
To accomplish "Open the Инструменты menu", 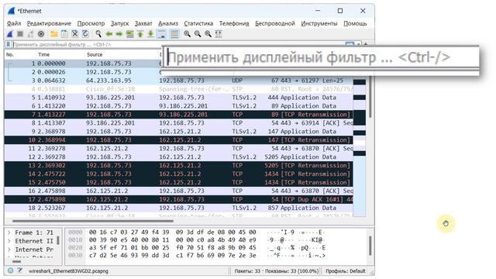I will coord(319,23).
